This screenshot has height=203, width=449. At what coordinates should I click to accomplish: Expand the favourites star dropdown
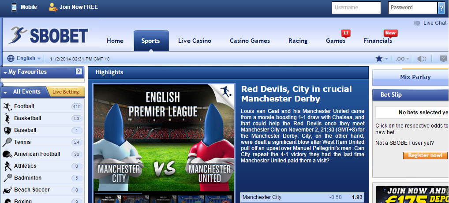pyautogui.click(x=382, y=59)
